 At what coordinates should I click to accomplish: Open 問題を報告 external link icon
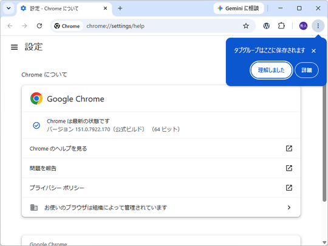click(x=289, y=168)
